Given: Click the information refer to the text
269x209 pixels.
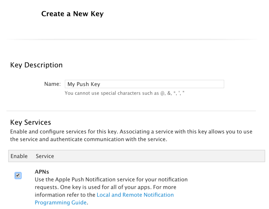Looking at the screenshot, I should (x=65, y=195).
